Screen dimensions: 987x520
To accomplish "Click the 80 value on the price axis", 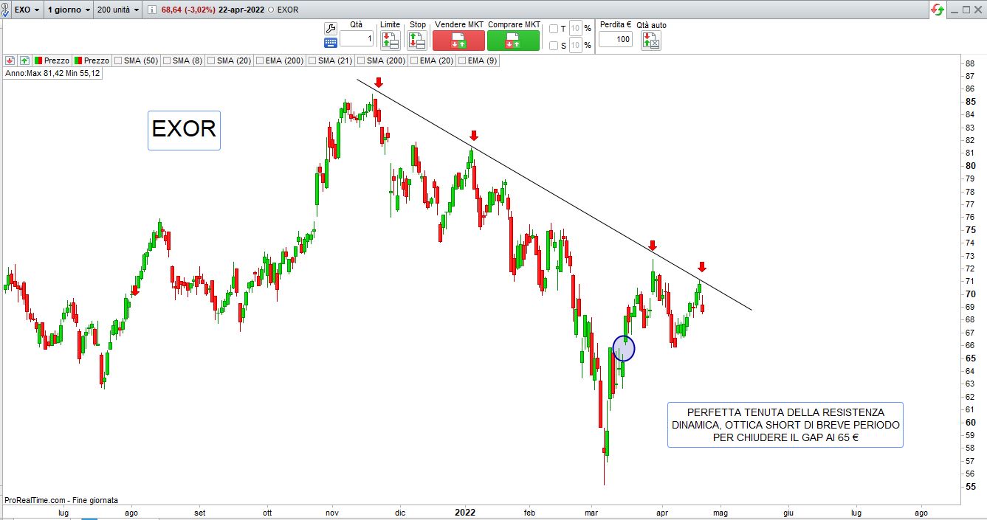I will (x=969, y=165).
